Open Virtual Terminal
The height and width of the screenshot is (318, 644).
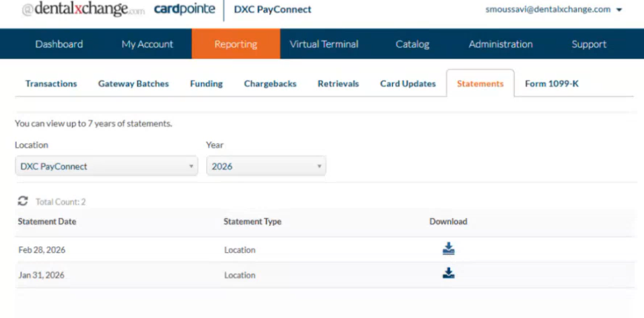(324, 44)
